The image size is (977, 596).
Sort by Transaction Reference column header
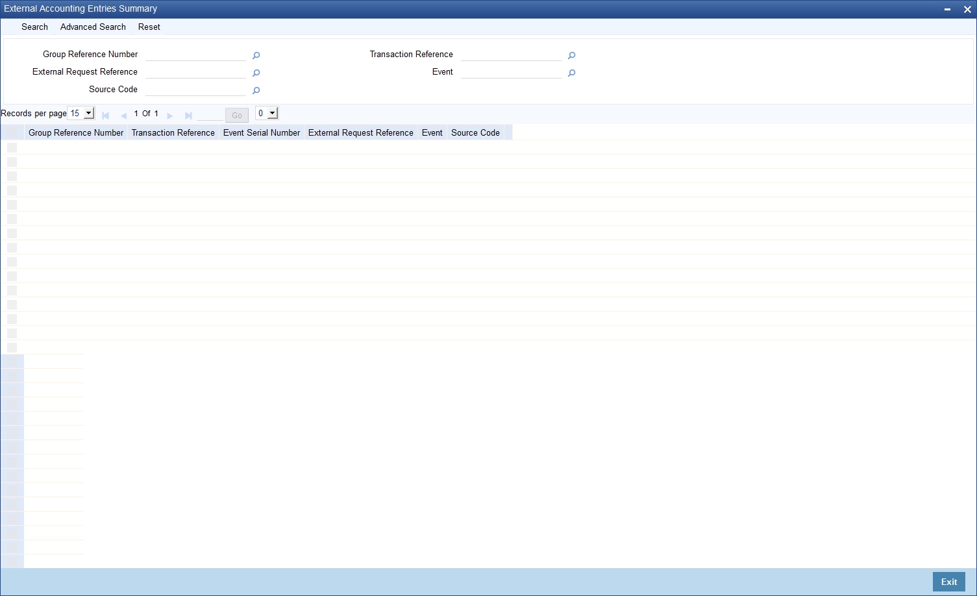pos(173,132)
